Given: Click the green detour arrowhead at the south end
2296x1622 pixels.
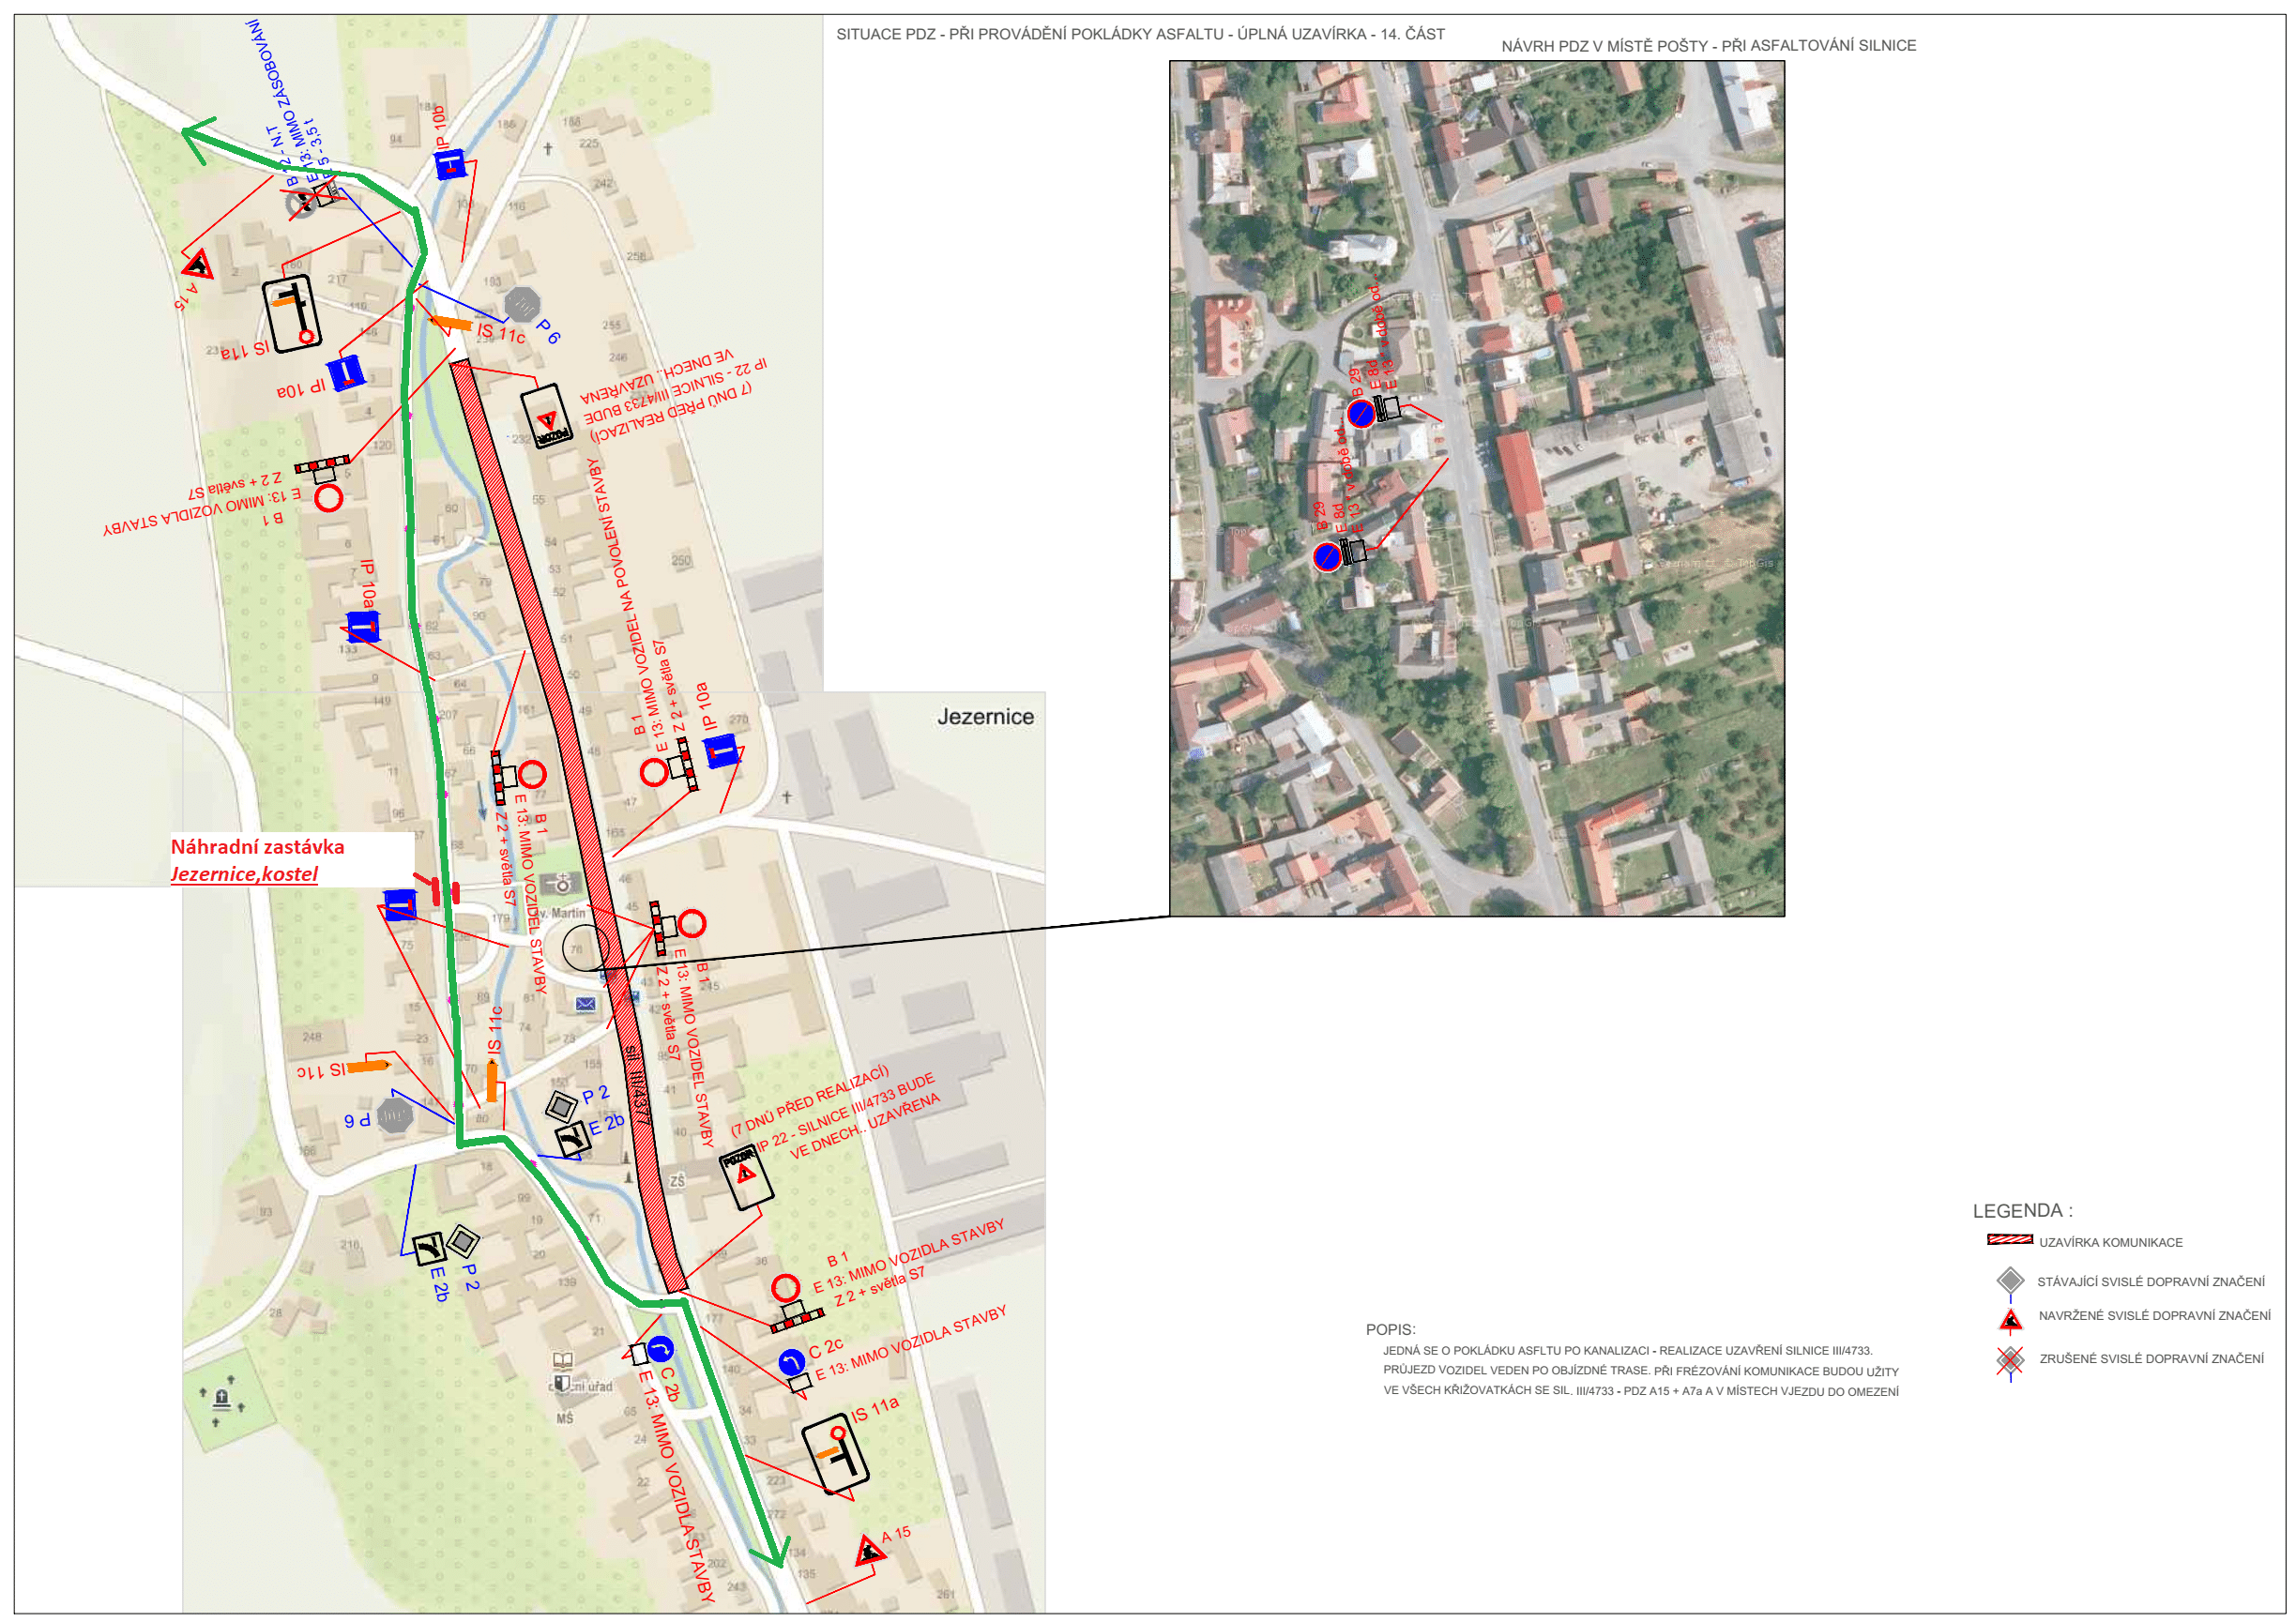Looking at the screenshot, I should click(x=771, y=1551).
